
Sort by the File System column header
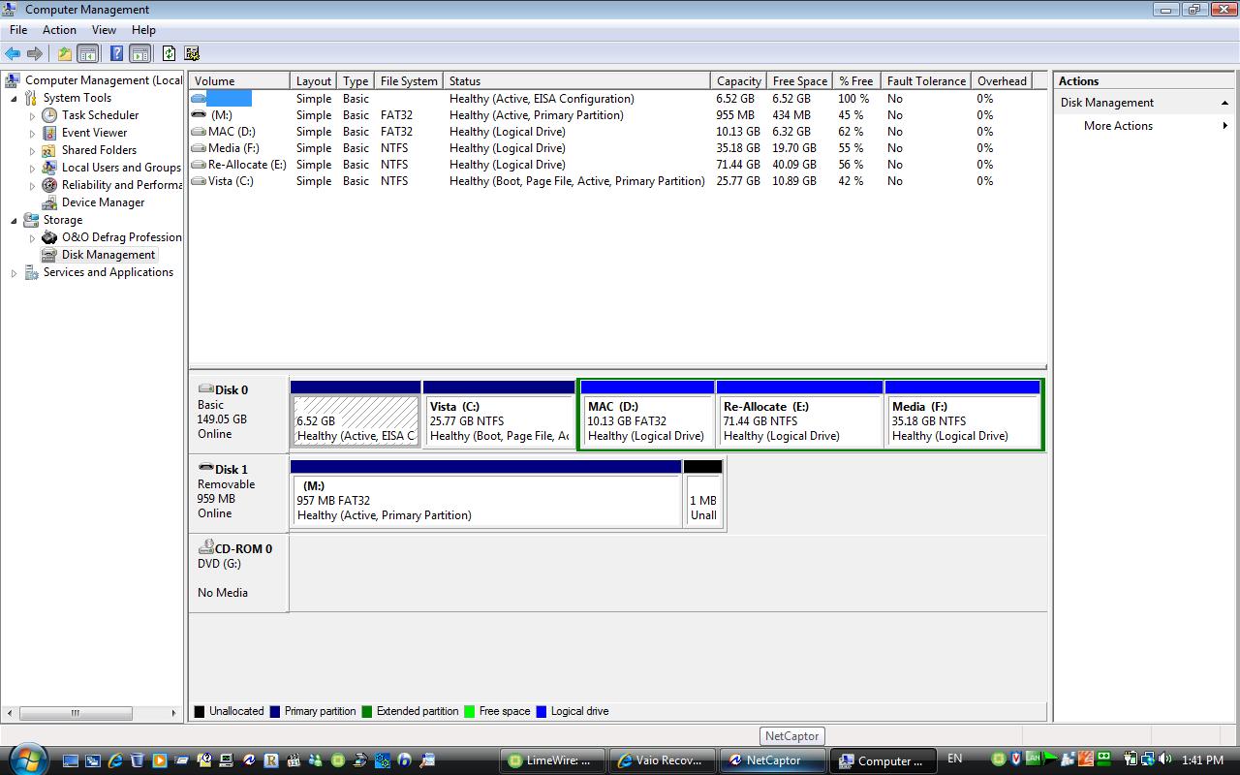[x=409, y=81]
